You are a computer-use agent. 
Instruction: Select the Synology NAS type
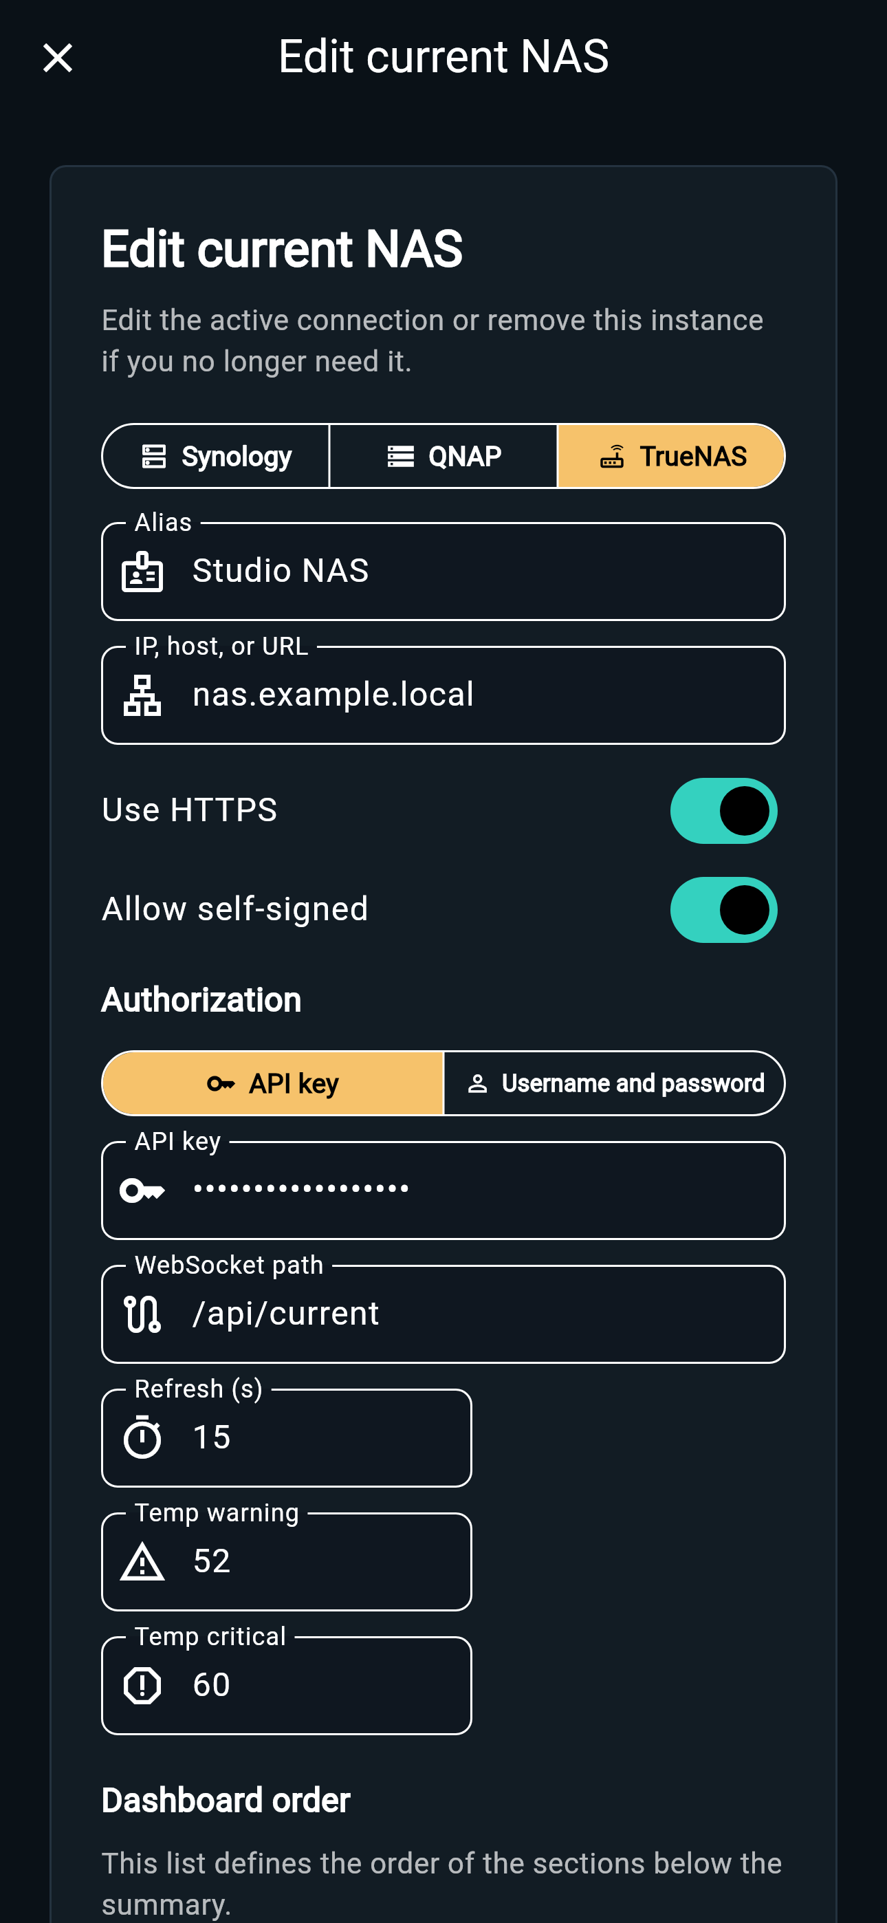(216, 456)
